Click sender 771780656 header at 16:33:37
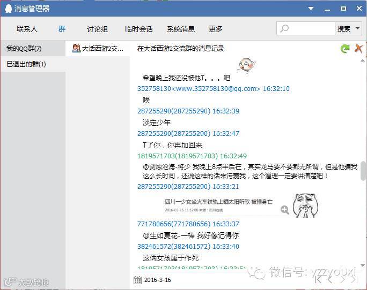367x290 pixels. 188,224
